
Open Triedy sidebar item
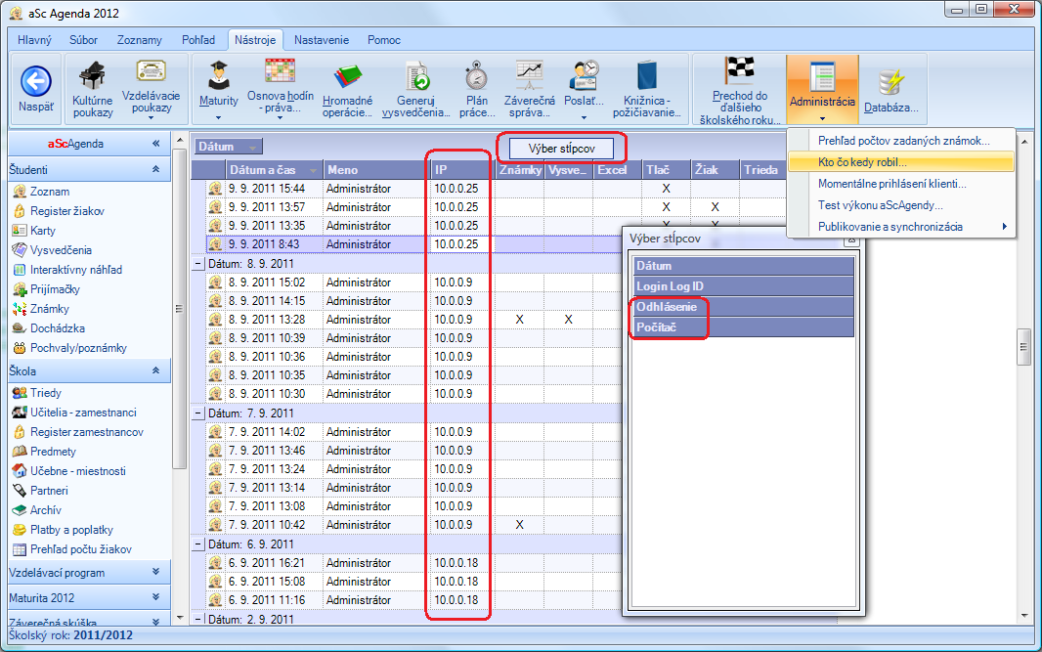click(x=45, y=393)
